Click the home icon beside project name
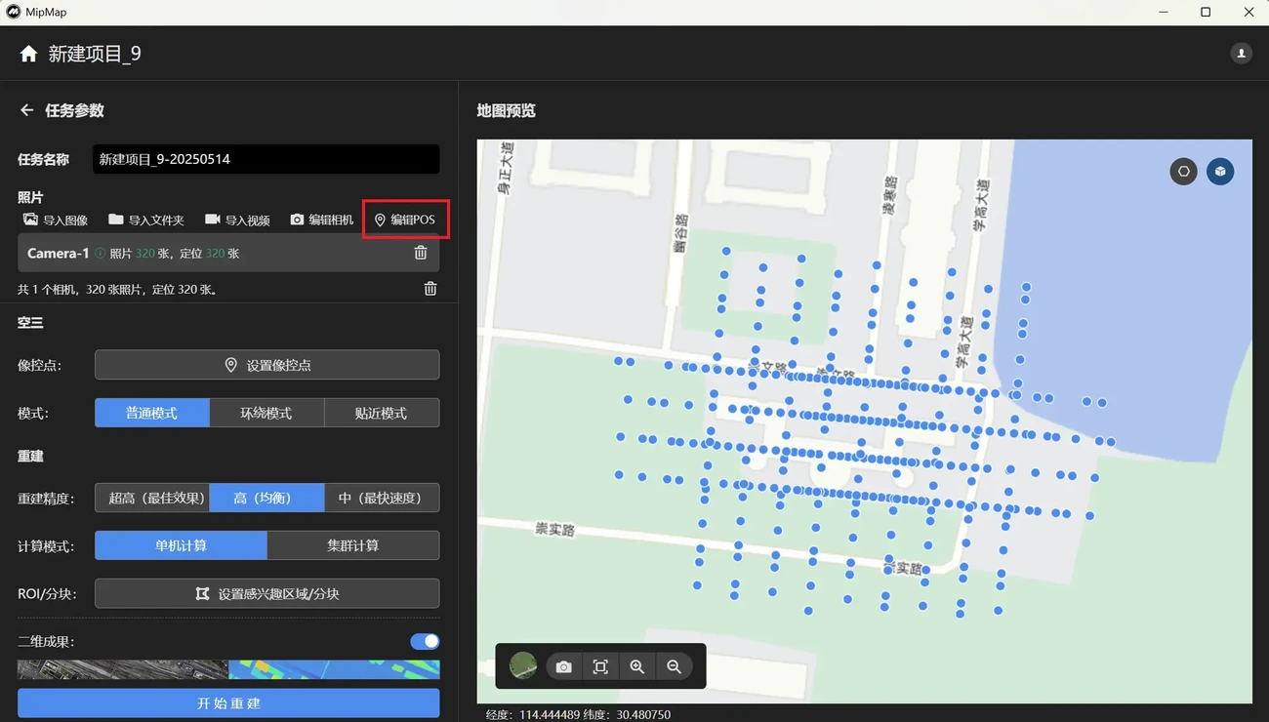 [28, 54]
